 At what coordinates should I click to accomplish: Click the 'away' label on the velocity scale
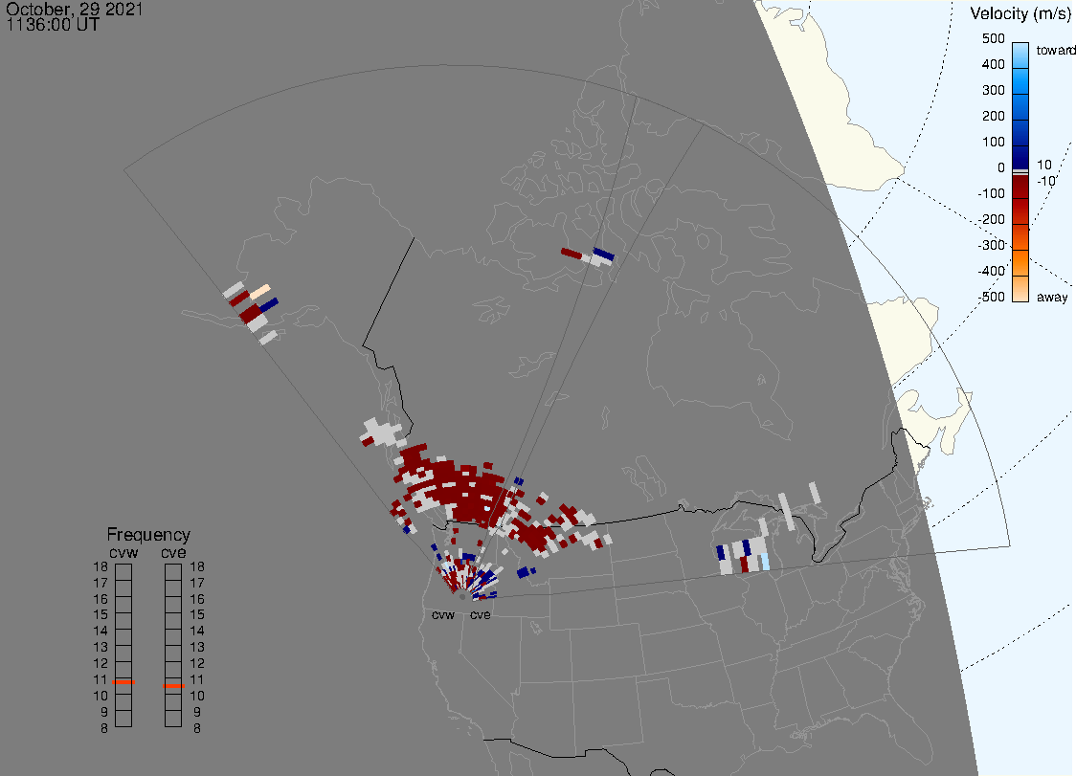point(1052,297)
